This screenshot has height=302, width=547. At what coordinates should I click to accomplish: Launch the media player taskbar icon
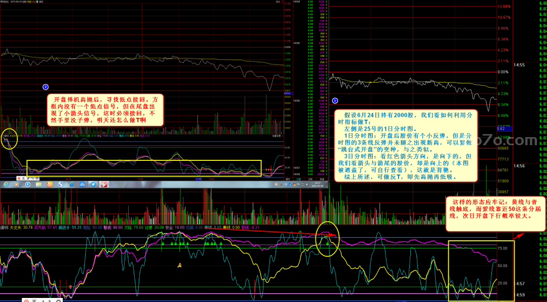[x=16, y=184]
